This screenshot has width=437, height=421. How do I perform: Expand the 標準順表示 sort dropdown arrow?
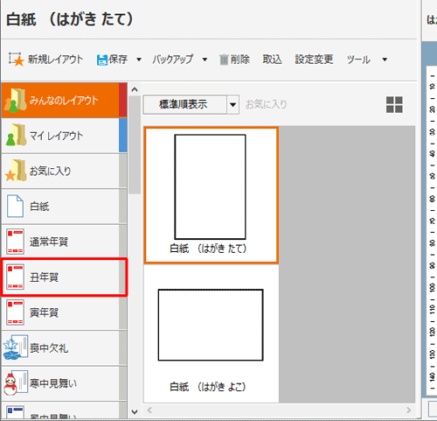(x=232, y=104)
